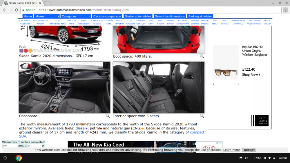Open a new browser tab
This screenshot has height=163, width=290.
pos(48,3)
